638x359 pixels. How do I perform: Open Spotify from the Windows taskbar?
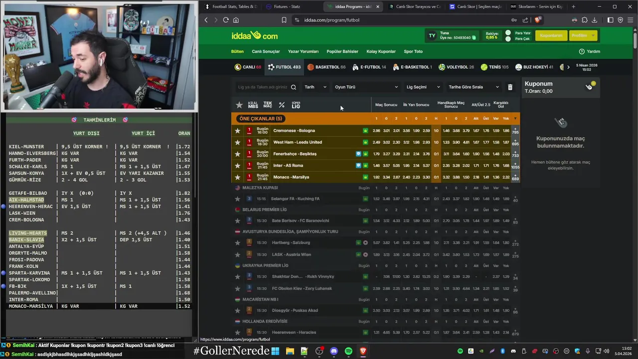click(x=348, y=351)
